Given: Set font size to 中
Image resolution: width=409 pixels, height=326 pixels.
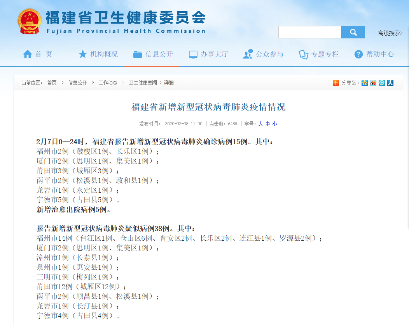Looking at the screenshot, I should (x=267, y=124).
